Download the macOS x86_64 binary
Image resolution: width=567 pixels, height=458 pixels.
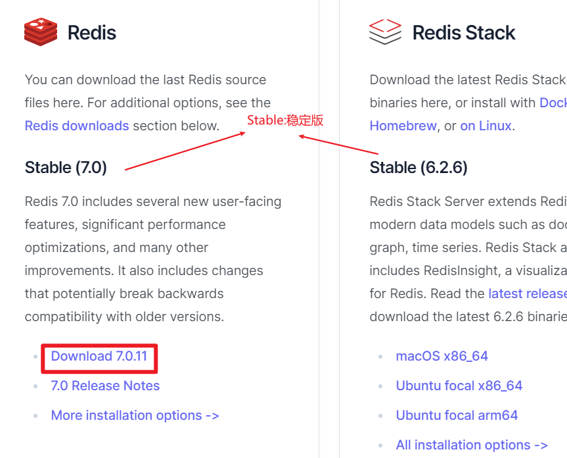442,356
